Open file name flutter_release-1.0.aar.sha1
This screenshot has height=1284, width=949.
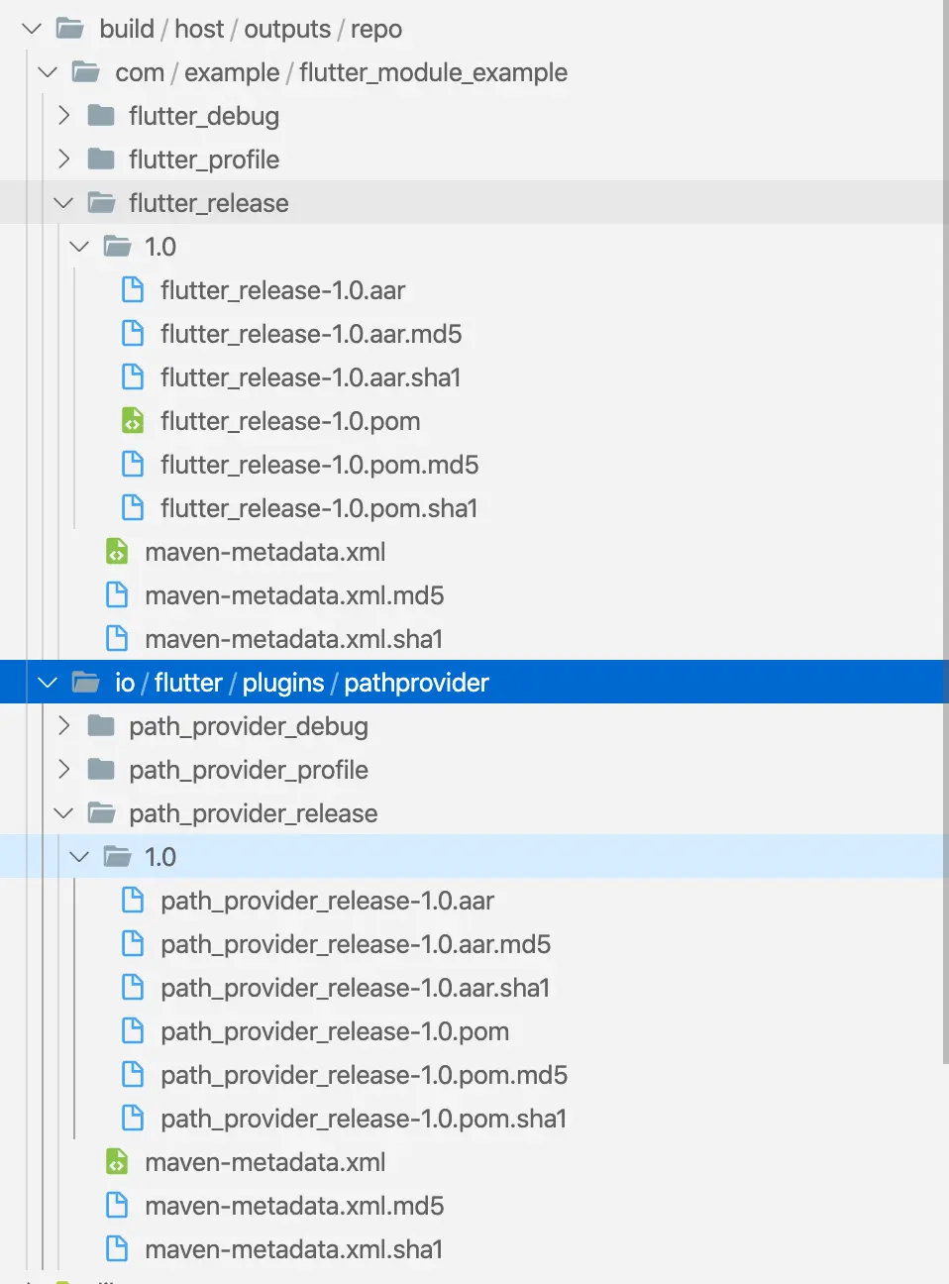click(311, 378)
